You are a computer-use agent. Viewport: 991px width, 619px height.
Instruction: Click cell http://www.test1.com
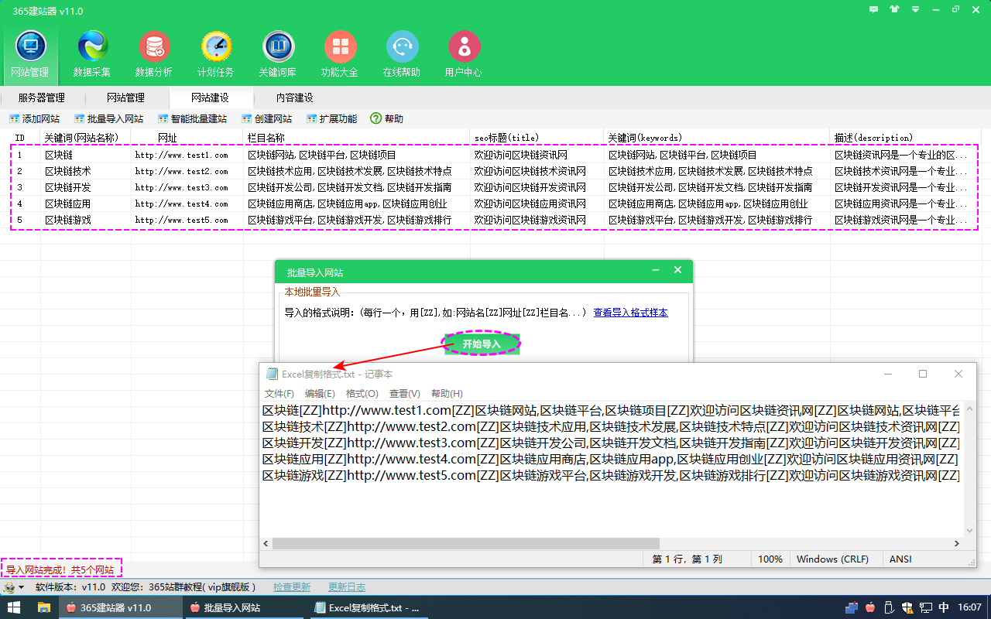pyautogui.click(x=181, y=155)
